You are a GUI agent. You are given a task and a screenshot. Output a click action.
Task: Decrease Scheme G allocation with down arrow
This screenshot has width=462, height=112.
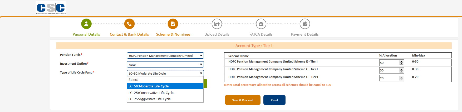pos(401,79)
